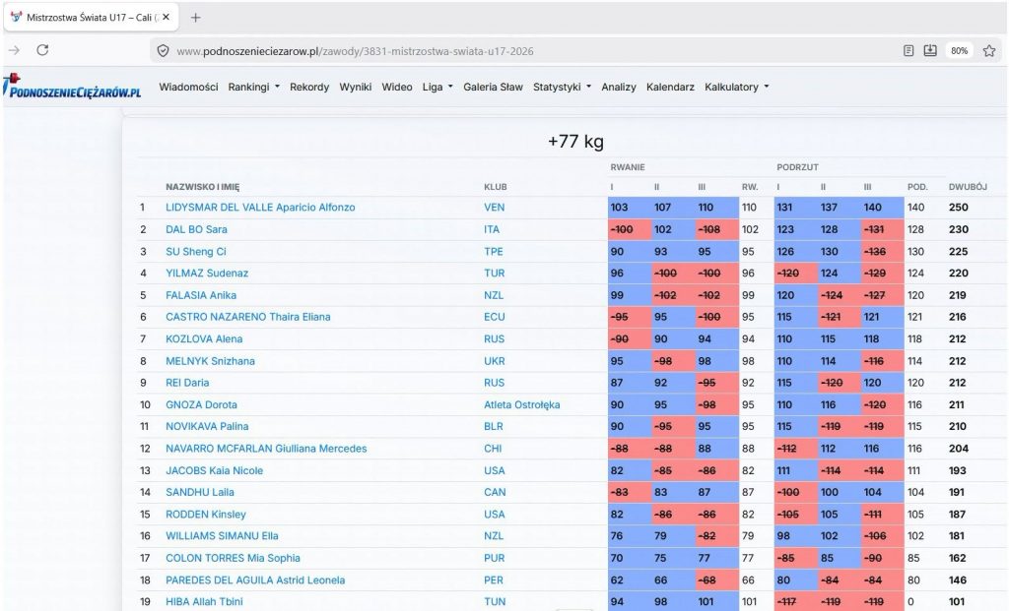The image size is (1009, 611).
Task: Open WILLIAMS SIMANU Ella athlete link
Action: [222, 536]
